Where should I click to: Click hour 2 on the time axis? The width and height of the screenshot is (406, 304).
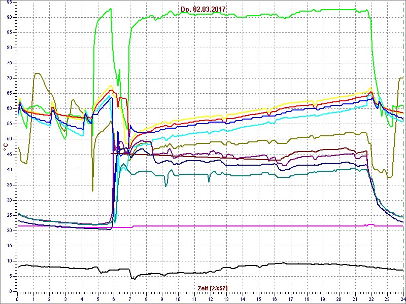tap(49, 299)
